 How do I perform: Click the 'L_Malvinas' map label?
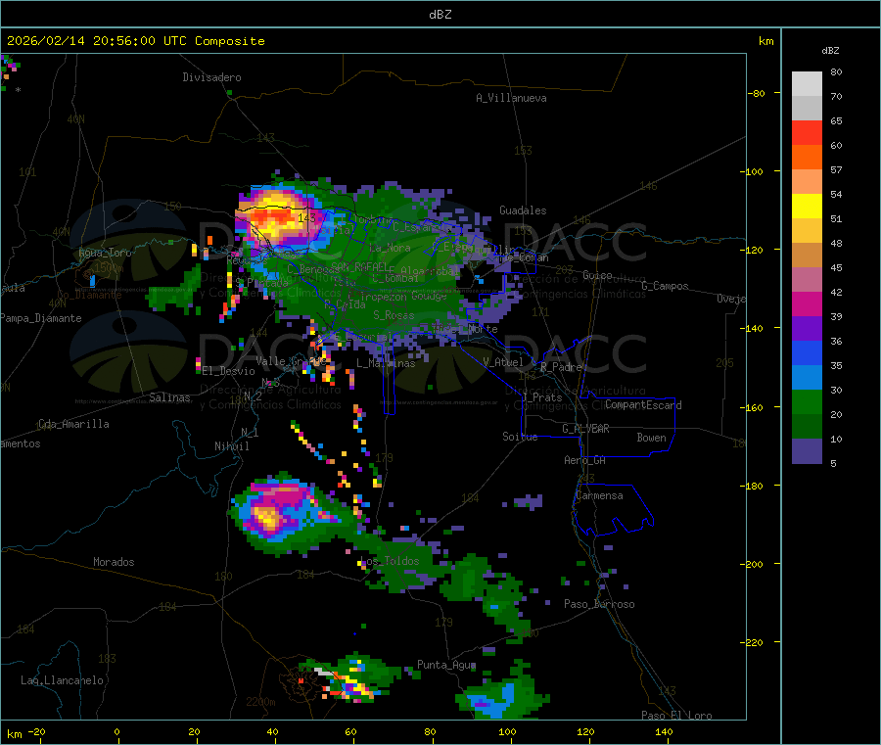point(386,363)
